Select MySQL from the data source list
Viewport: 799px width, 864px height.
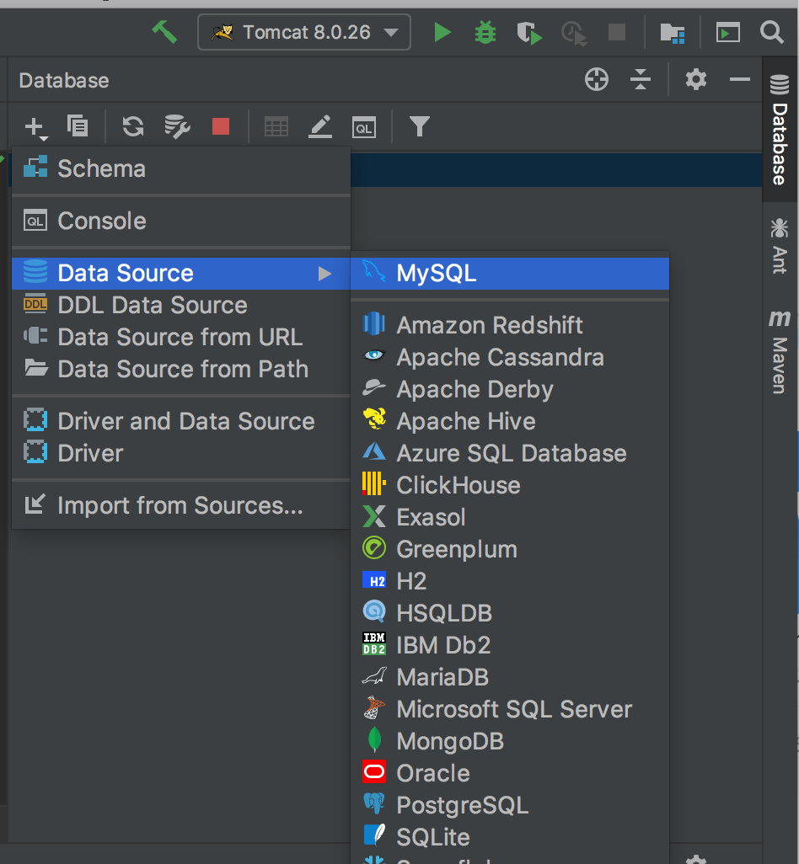[437, 273]
